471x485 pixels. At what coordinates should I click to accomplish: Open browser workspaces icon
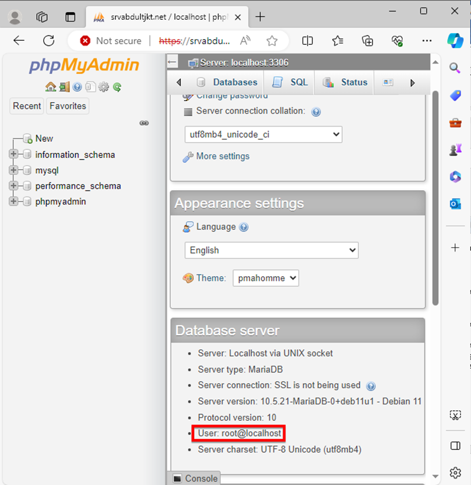pos(42,17)
